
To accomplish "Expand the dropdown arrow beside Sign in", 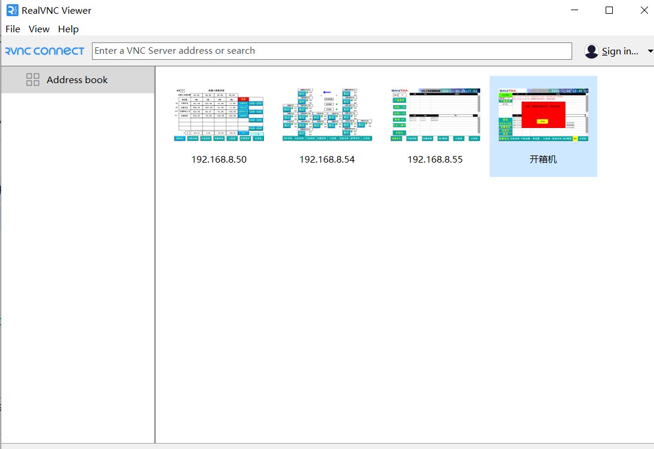I will coord(650,51).
